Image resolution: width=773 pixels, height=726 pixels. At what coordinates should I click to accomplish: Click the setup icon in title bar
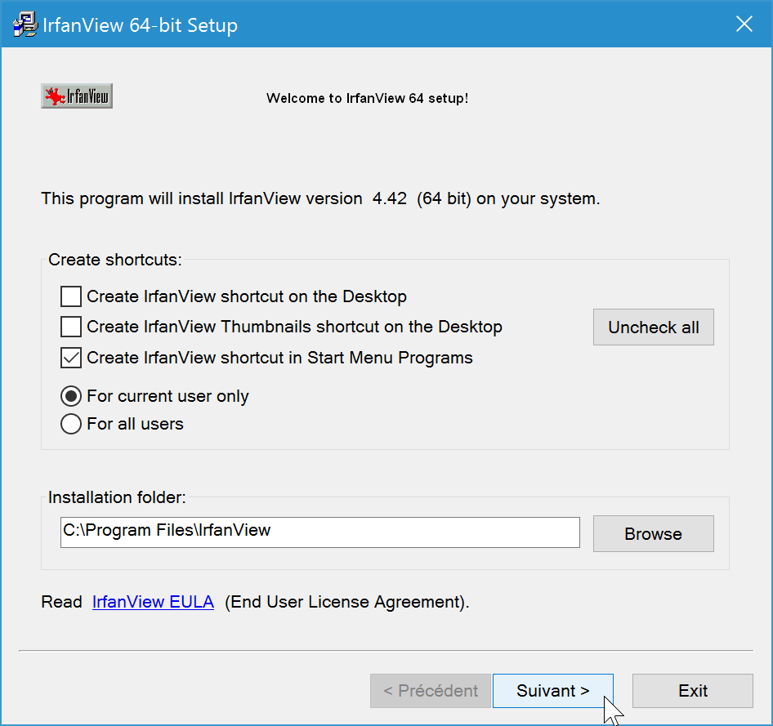tap(25, 24)
